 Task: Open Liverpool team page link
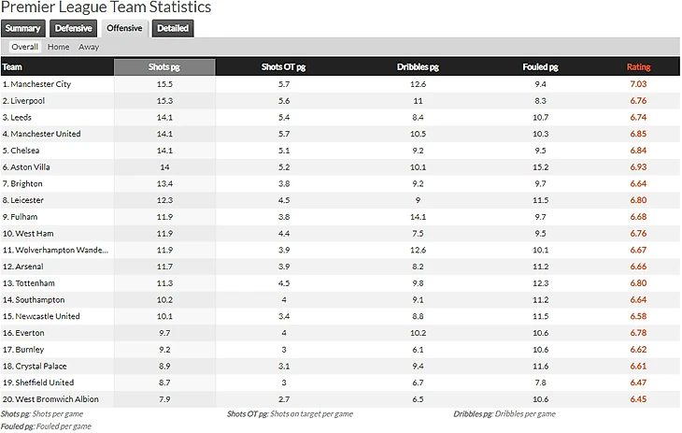click(x=28, y=101)
